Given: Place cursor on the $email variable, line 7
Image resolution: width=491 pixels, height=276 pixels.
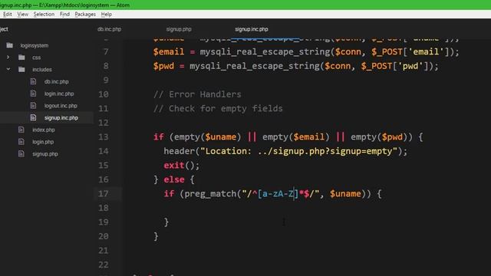Looking at the screenshot, I should 169,51.
